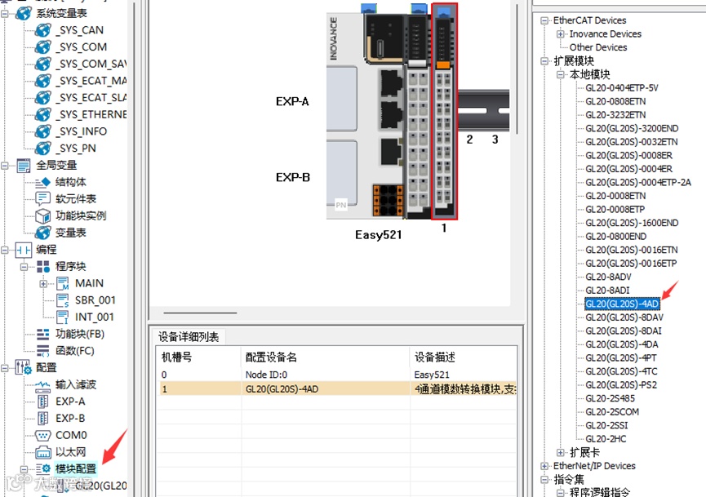706x497 pixels.
Task: Expand the 扩展卡 node
Action: (560, 452)
